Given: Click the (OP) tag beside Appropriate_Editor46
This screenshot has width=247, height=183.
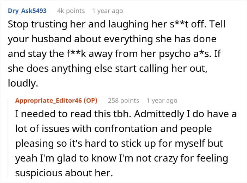Looking at the screenshot, I should tap(90, 101).
